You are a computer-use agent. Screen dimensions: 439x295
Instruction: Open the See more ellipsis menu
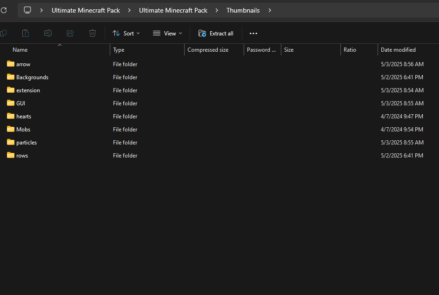pos(253,34)
